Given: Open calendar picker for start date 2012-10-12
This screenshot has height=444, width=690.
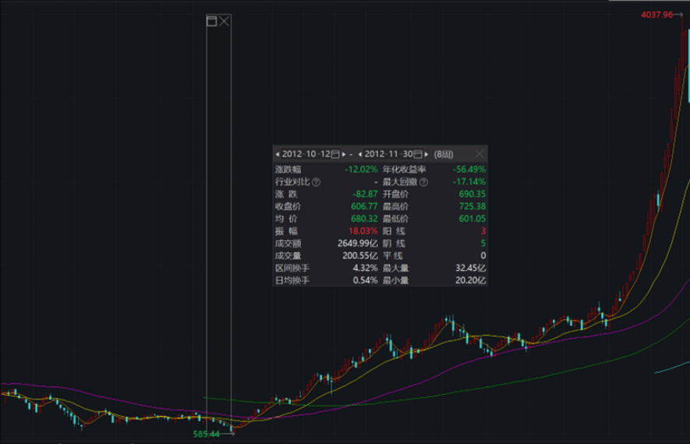Looking at the screenshot, I should tap(335, 155).
